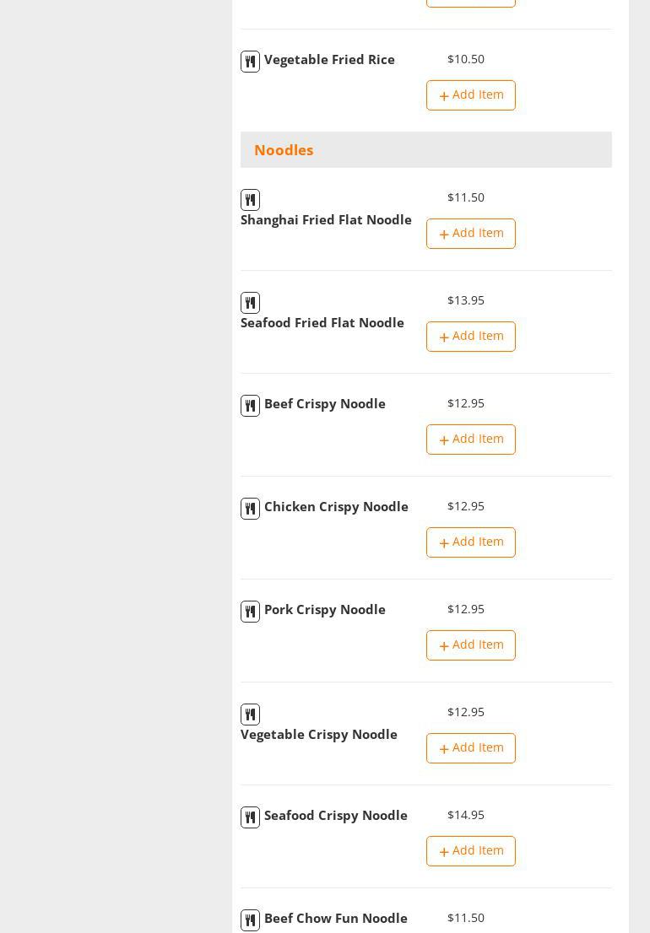Click the utensils icon beside Chicken Crispy Noodle
The image size is (650, 933).
point(250,509)
